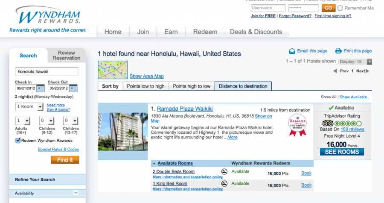Toggle Redeem Wyndham Rewards checkbox
Image resolution: width=384 pixels, height=203 pixels.
click(18, 141)
